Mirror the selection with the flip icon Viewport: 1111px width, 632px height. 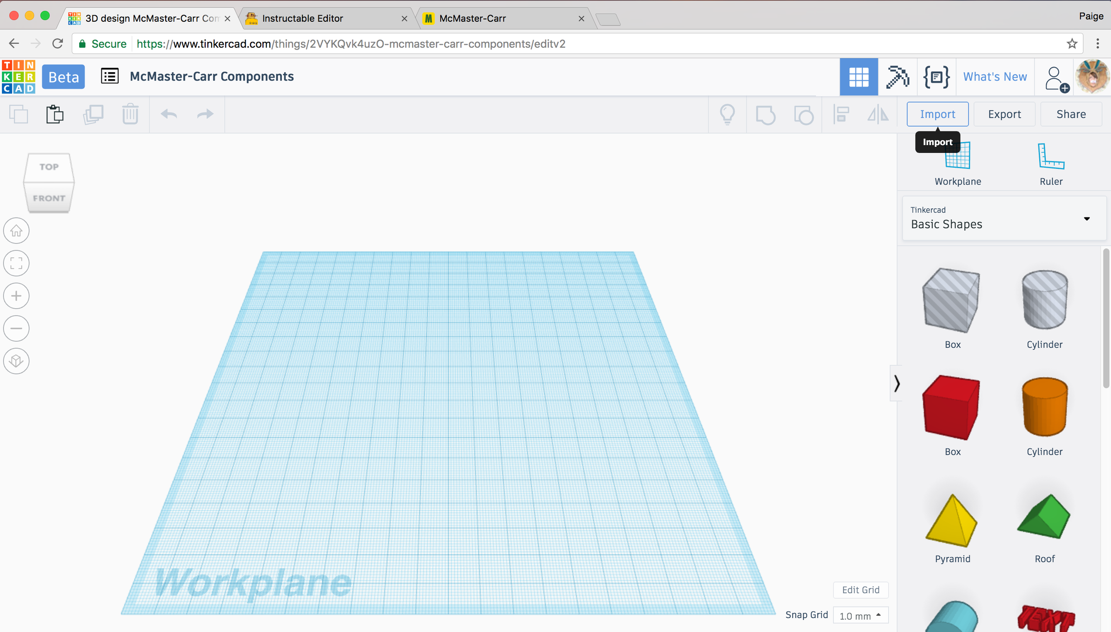point(878,114)
